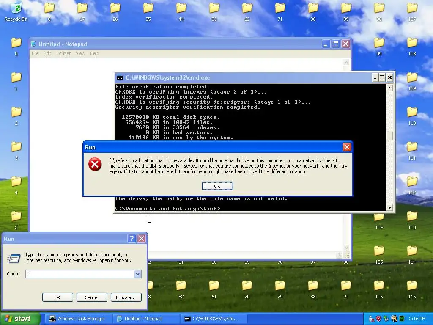
Task: Click Cancel in the Run window
Action: click(92, 297)
